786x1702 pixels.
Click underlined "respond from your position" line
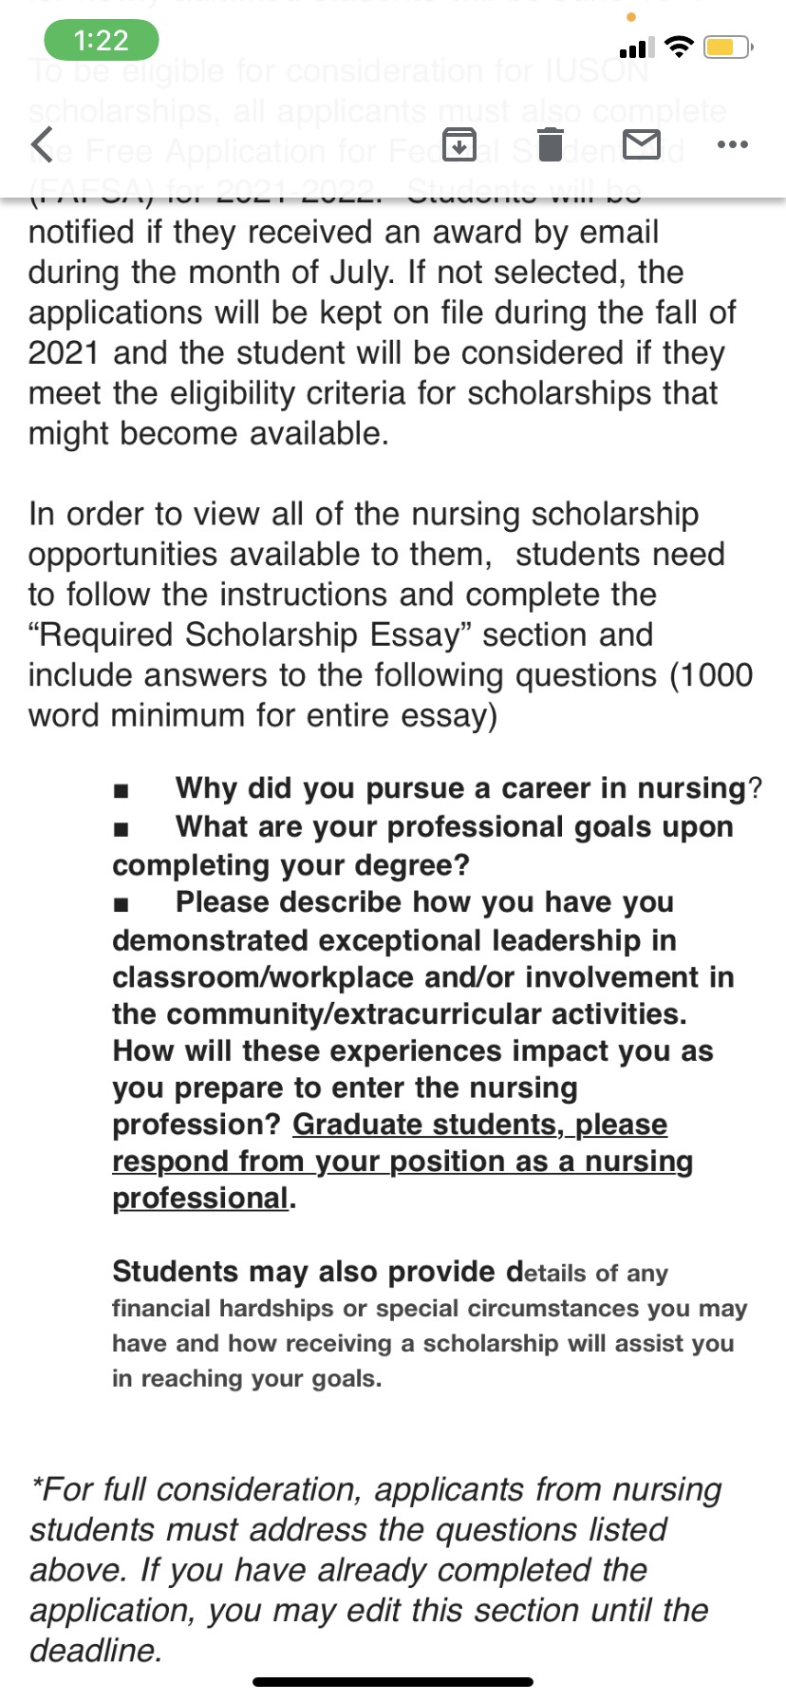tap(402, 1162)
